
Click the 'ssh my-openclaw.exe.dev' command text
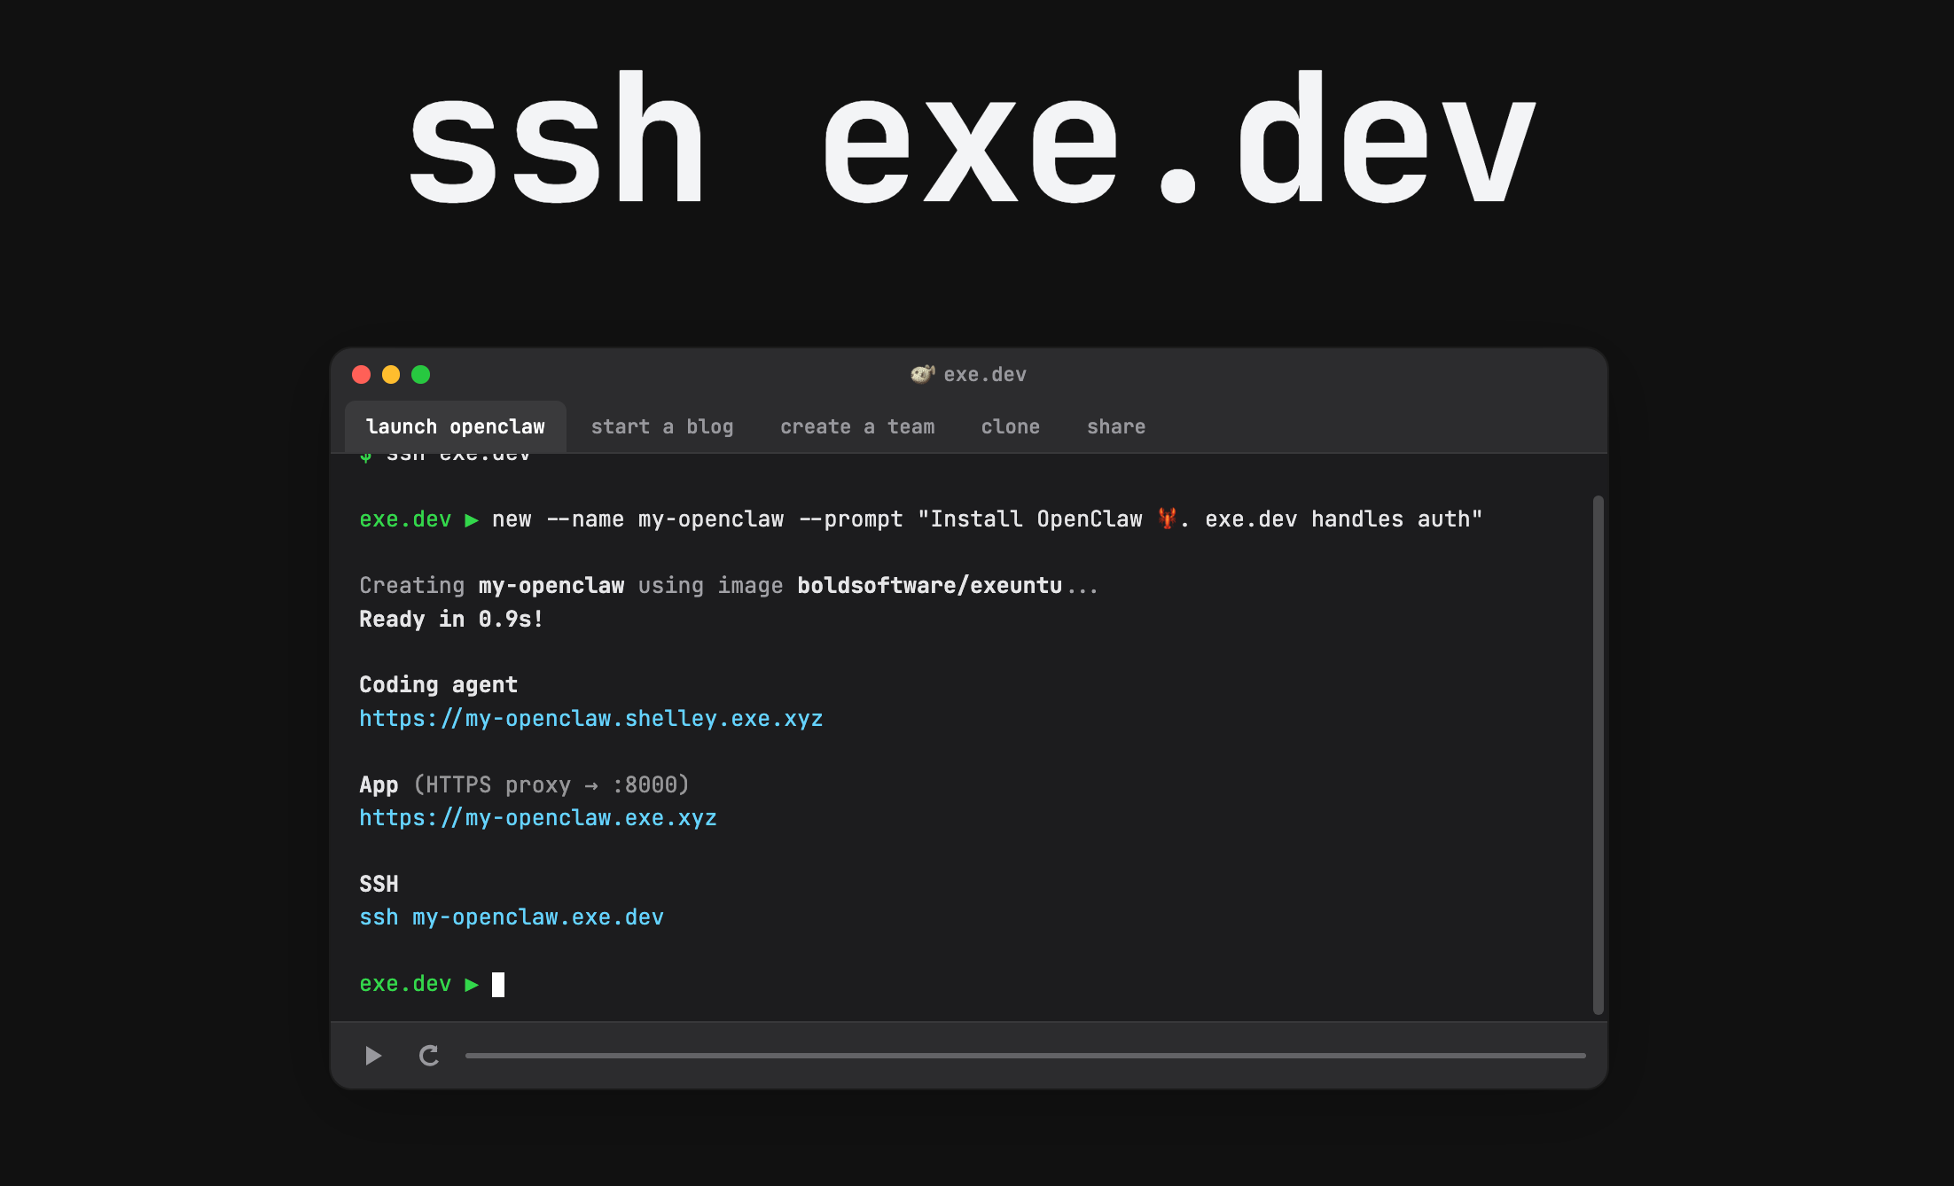511,917
